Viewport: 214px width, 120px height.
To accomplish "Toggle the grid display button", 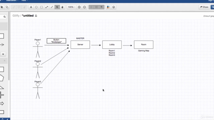I will point(96,7).
